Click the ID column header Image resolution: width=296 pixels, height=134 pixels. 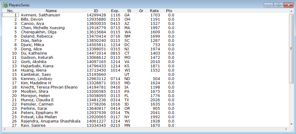click(x=96, y=11)
